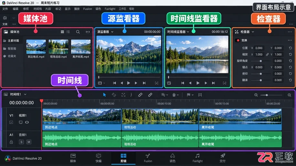Toggle transform (变换) enable switch
The image size is (296, 166).
pos(237,41)
